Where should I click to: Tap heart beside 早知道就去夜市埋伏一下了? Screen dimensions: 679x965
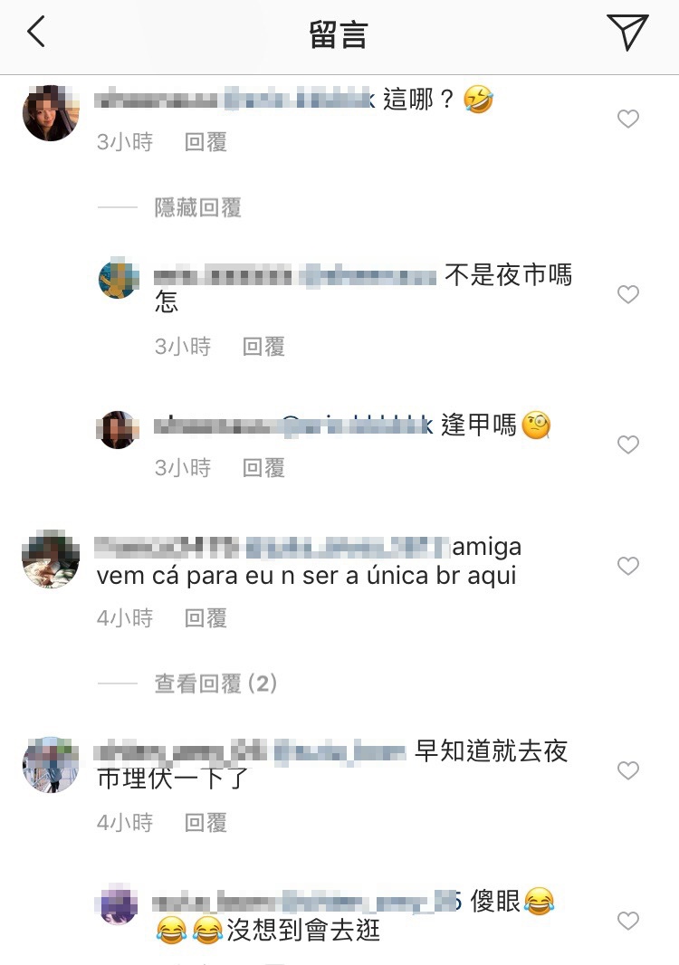[x=628, y=770]
